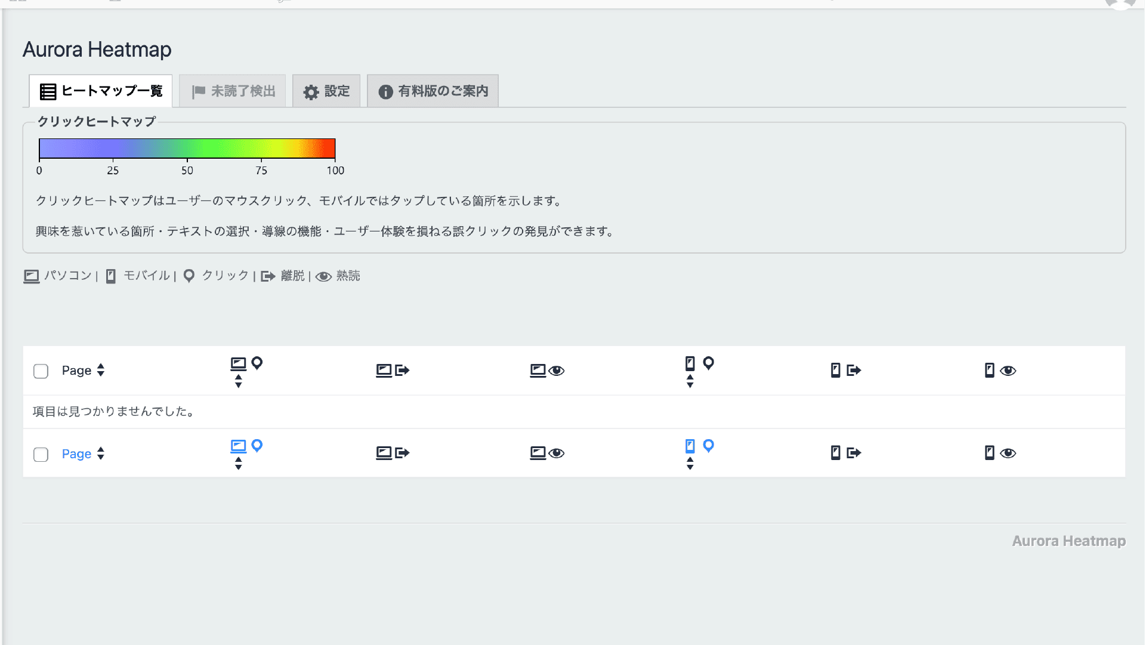Sort by PC clicks using header arrows
This screenshot has width=1146, height=645.
pos(238,381)
